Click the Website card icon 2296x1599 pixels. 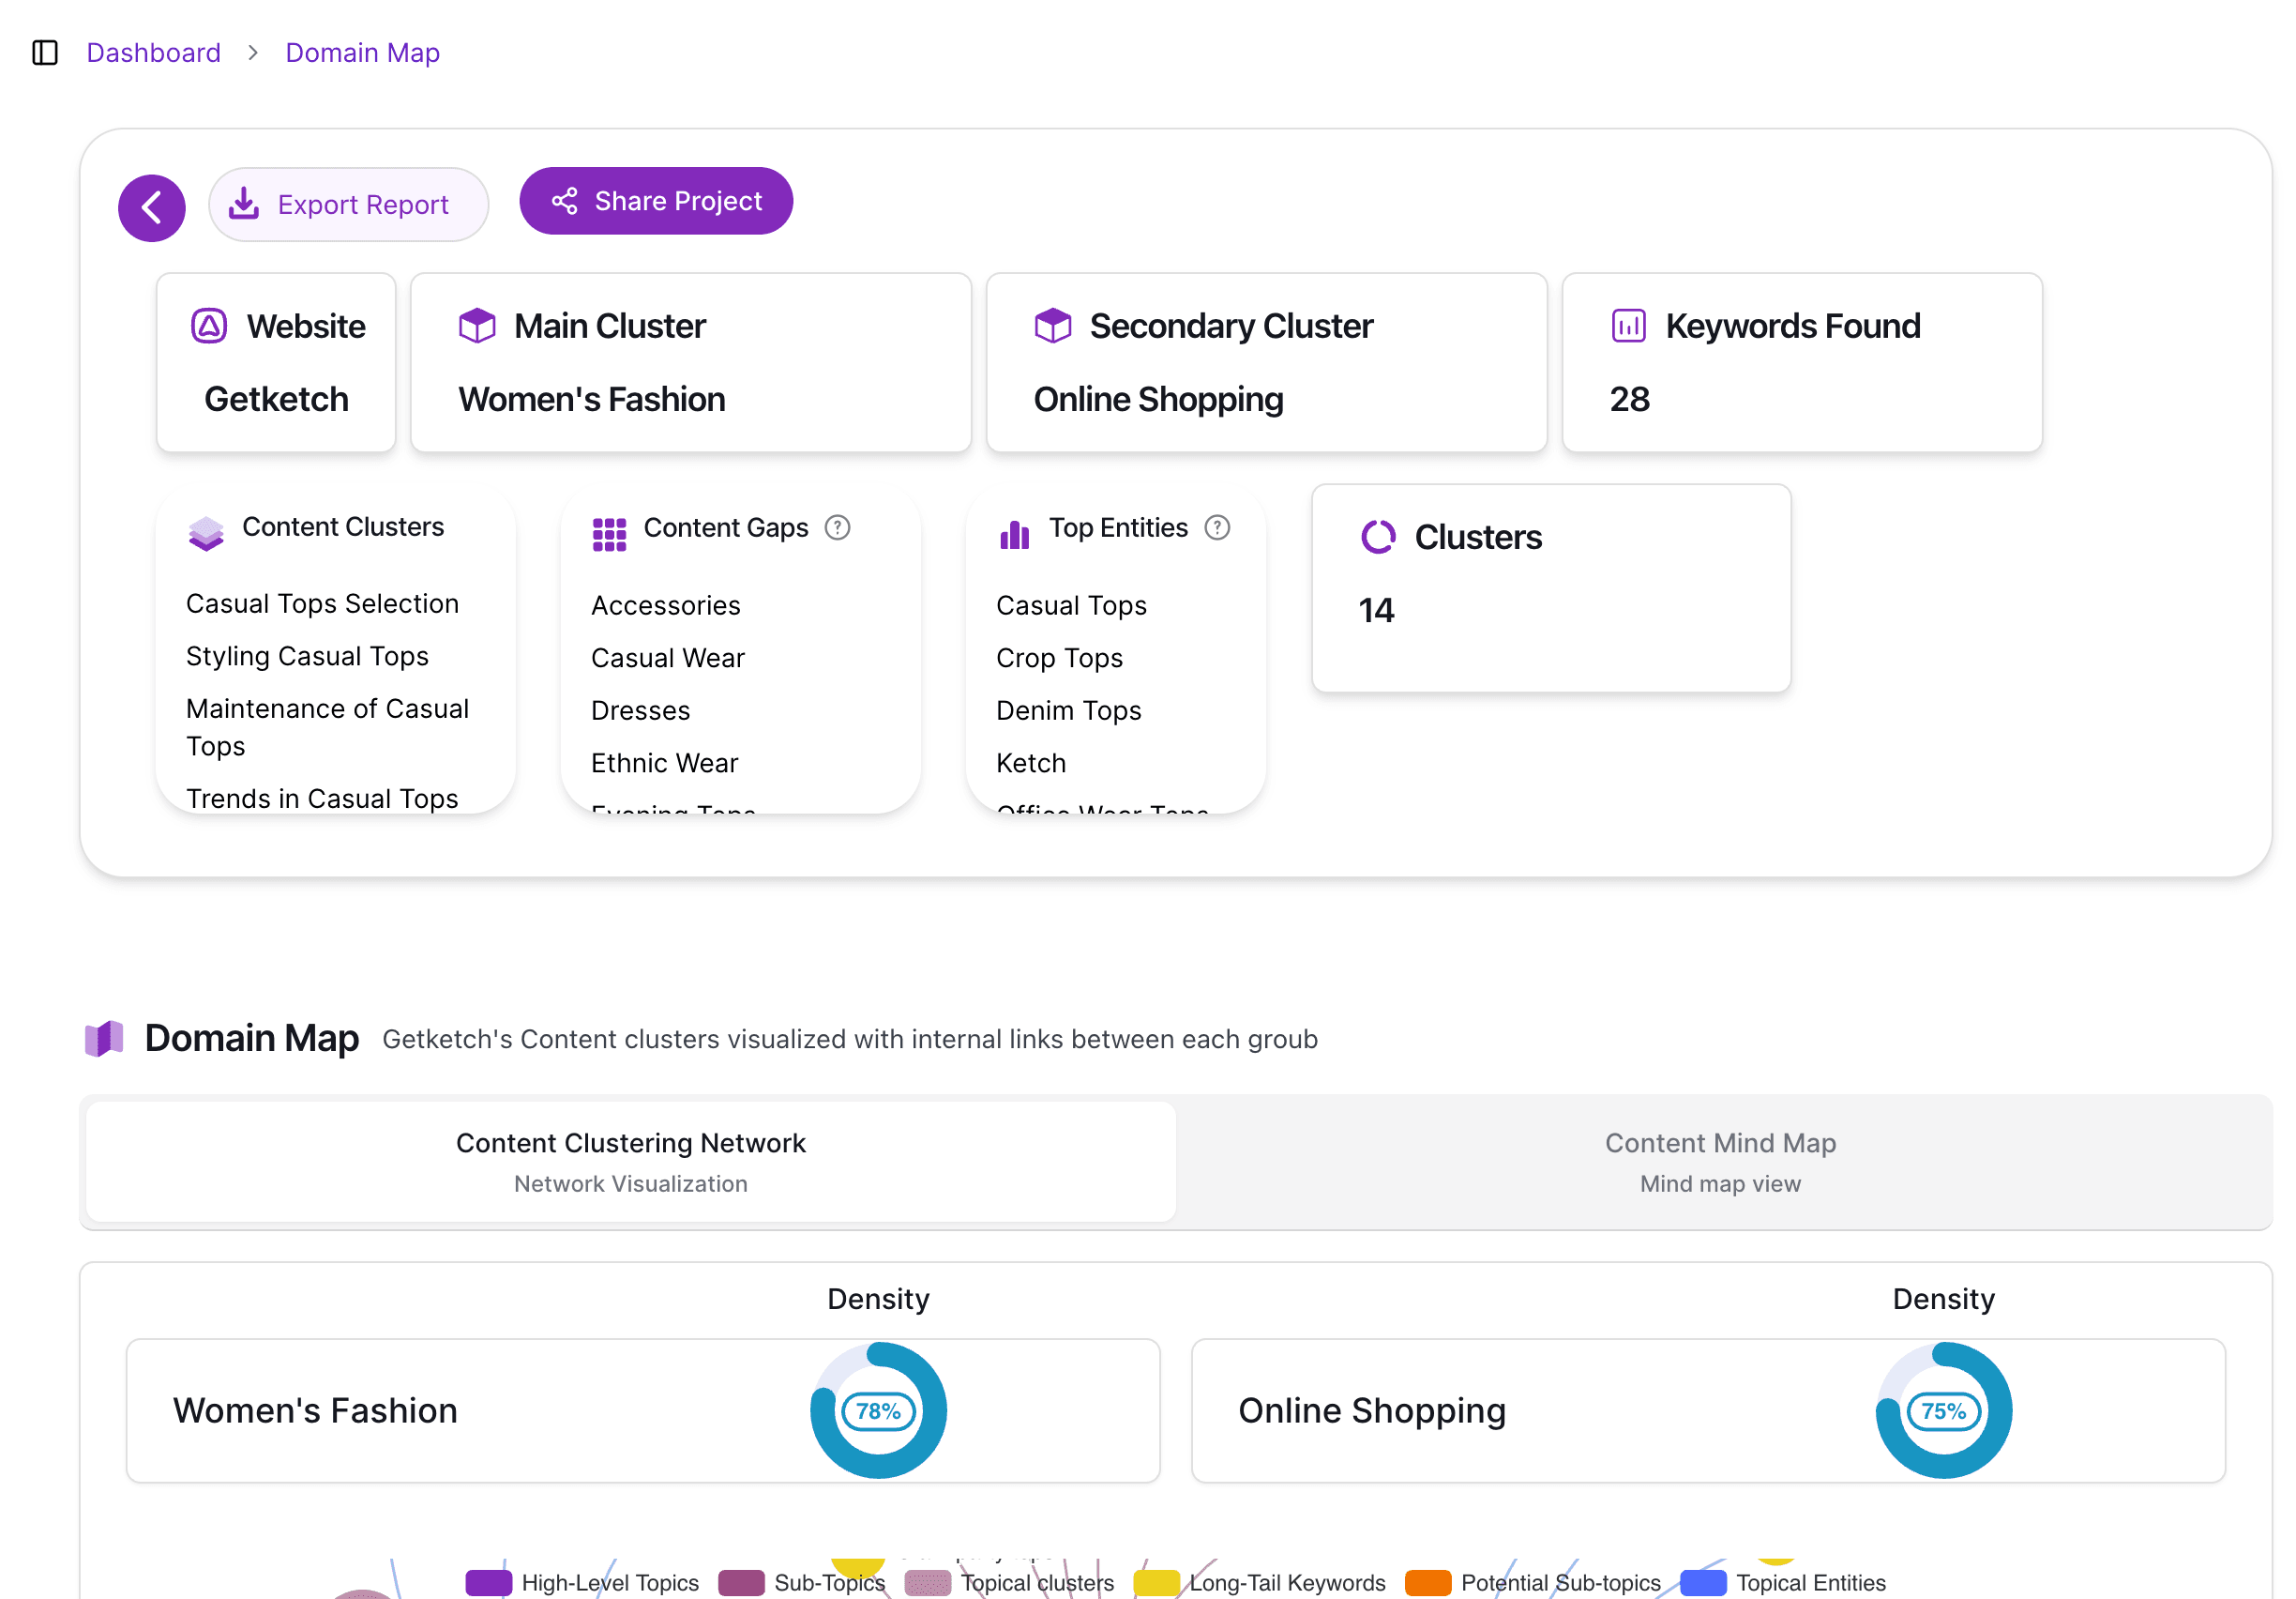click(212, 326)
